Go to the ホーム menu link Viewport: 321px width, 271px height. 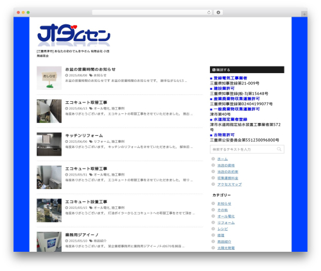coord(223,159)
